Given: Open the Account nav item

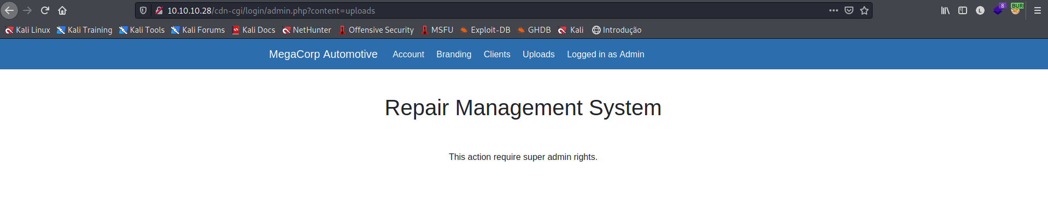Looking at the screenshot, I should tap(408, 54).
